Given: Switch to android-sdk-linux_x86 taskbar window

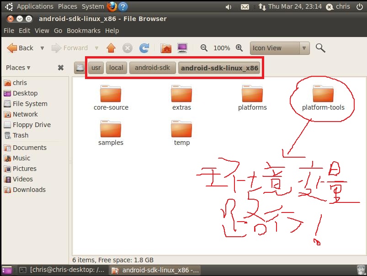Looking at the screenshot, I should coord(155,271).
